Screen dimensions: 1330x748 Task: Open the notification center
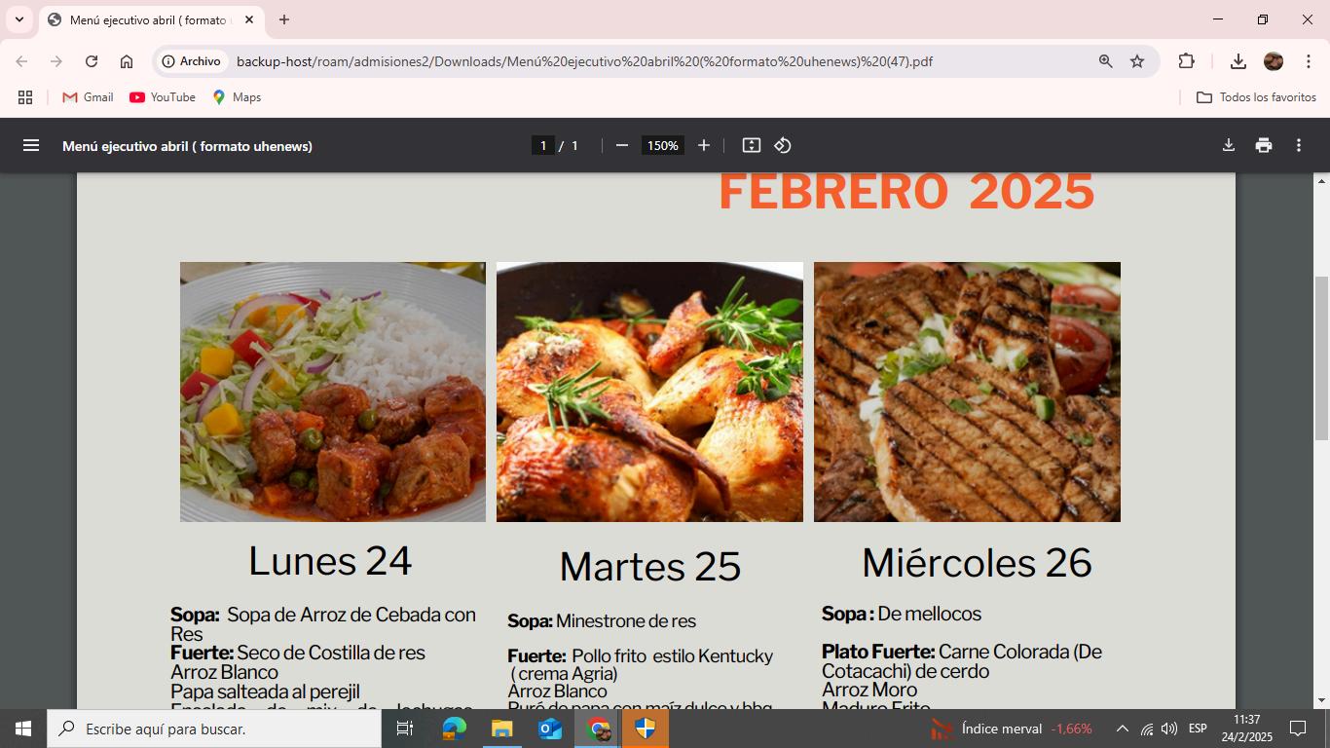tap(1298, 729)
